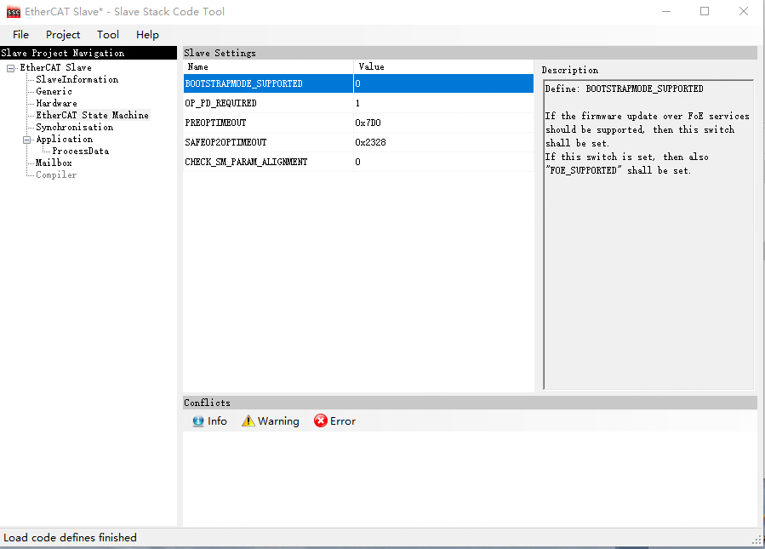Toggle the Info conflicts filter icon
The image size is (765, 549).
pyautogui.click(x=198, y=421)
